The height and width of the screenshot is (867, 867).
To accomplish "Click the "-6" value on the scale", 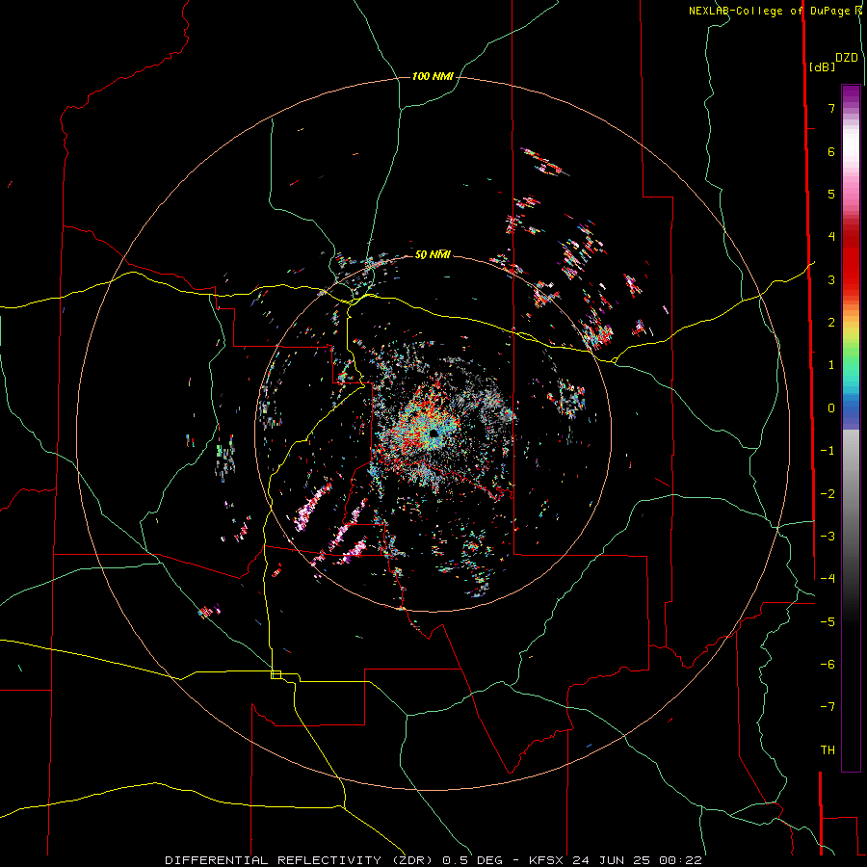I will point(828,665).
